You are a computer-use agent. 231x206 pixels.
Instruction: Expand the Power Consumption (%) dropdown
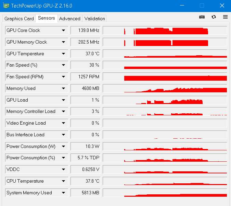pyautogui.click(x=63, y=158)
